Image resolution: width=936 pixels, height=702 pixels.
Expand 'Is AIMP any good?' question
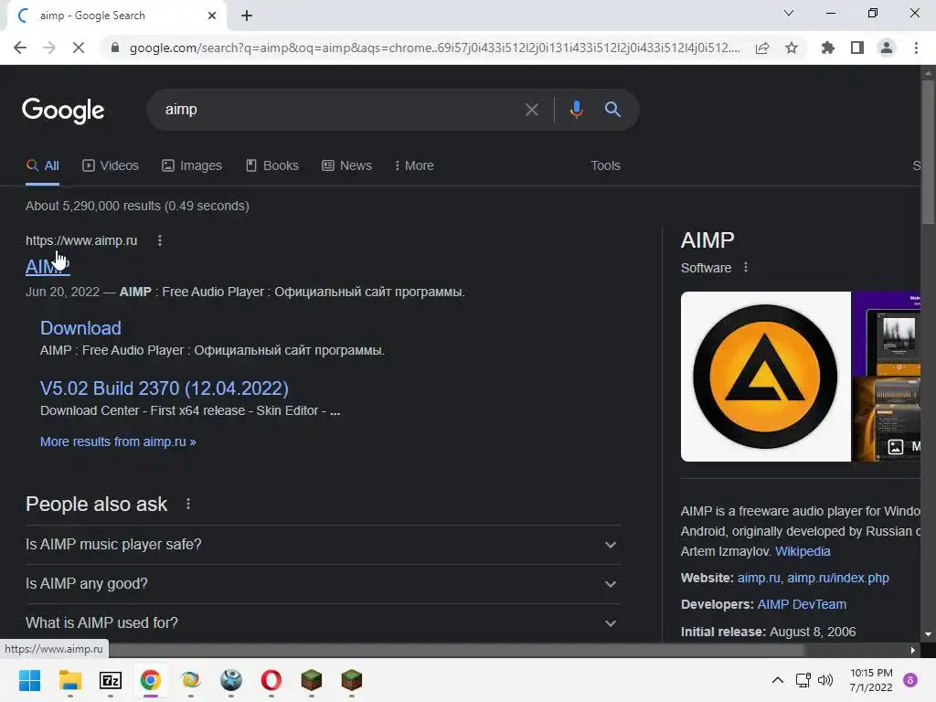coord(323,584)
